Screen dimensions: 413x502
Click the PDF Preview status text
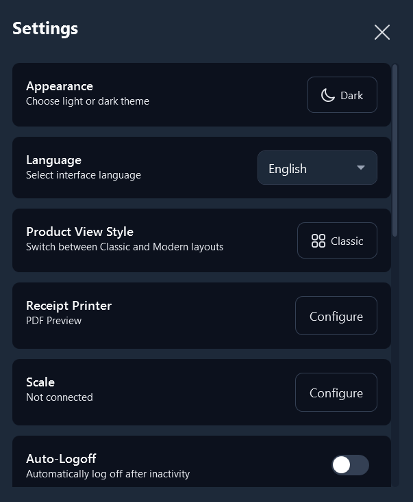pyautogui.click(x=53, y=320)
